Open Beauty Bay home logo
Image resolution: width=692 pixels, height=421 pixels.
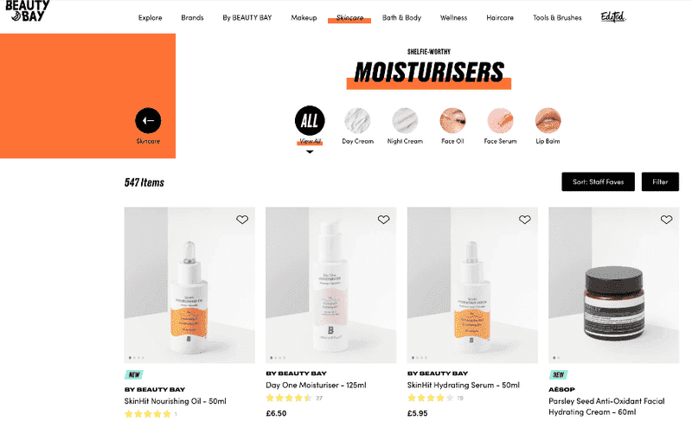[28, 11]
